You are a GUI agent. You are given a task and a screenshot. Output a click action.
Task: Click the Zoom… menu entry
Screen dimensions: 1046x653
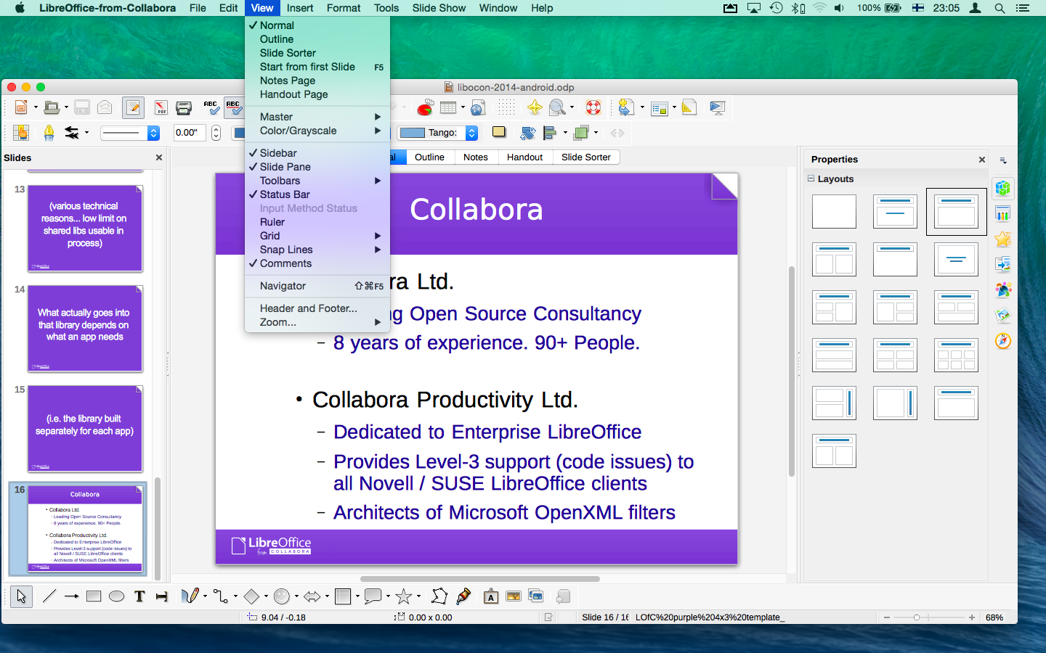coord(317,322)
